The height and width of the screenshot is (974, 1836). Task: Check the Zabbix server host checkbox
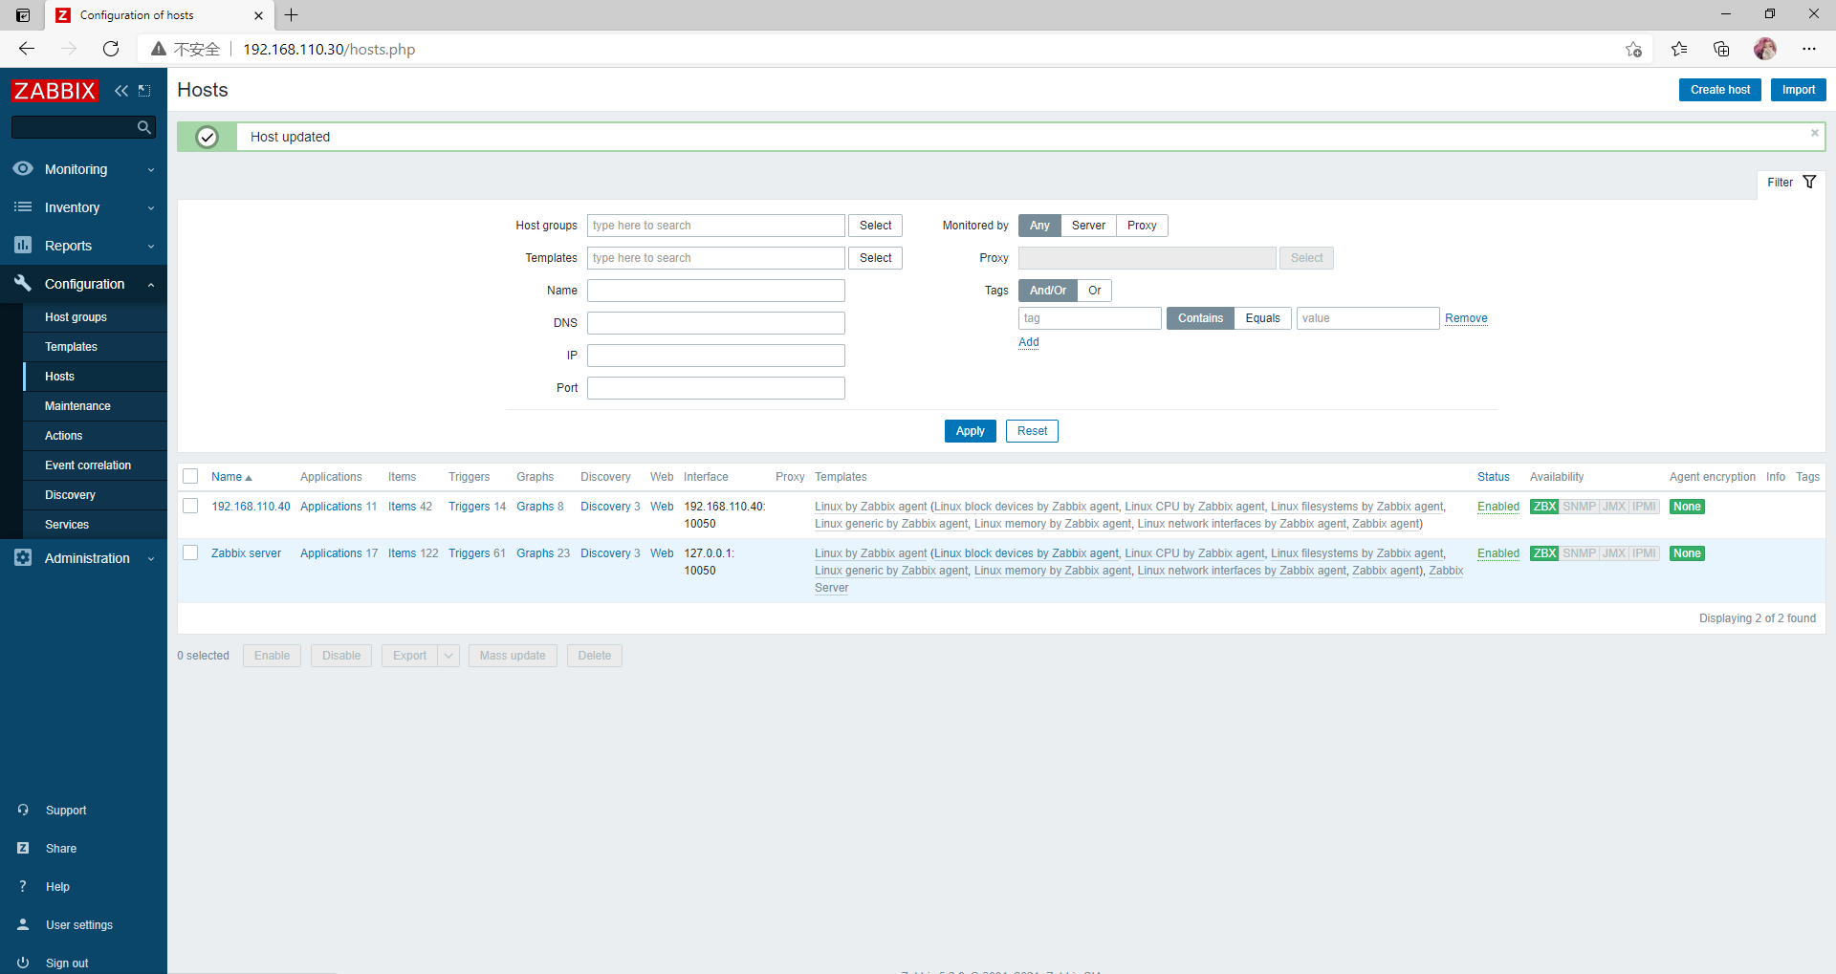pos(190,552)
